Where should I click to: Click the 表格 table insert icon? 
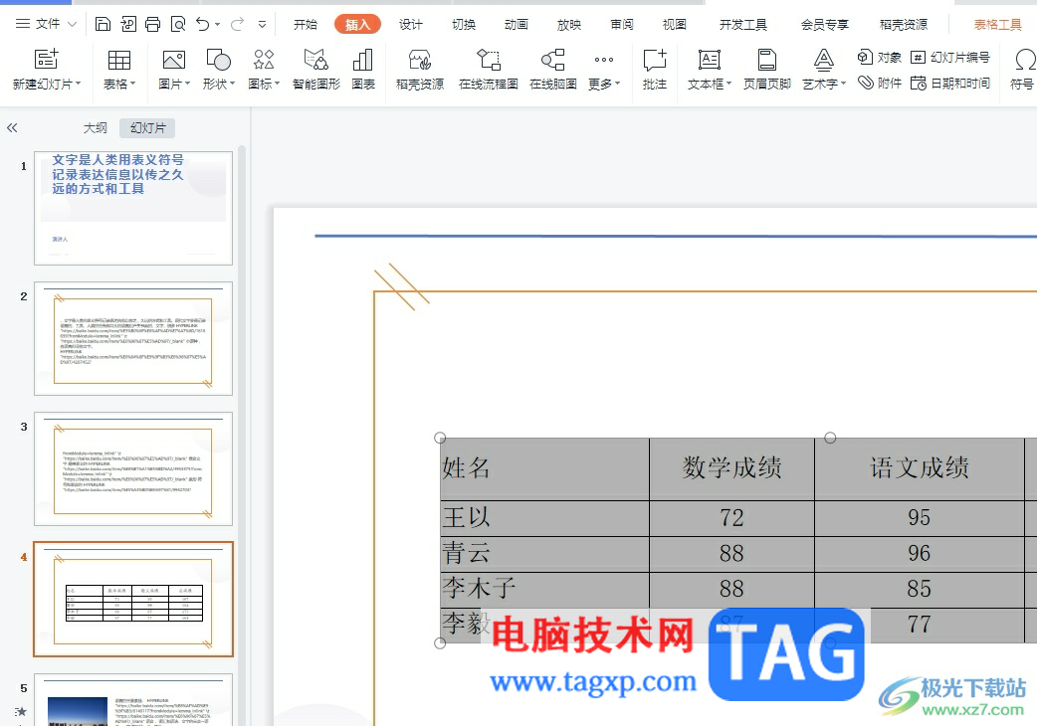(119, 60)
